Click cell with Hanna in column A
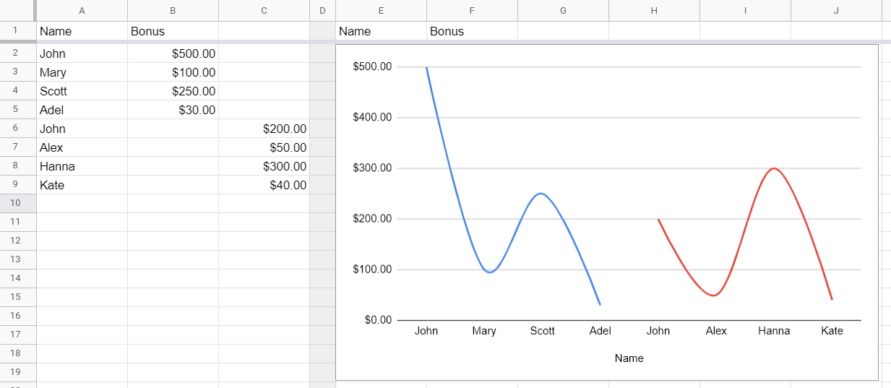 tap(82, 166)
